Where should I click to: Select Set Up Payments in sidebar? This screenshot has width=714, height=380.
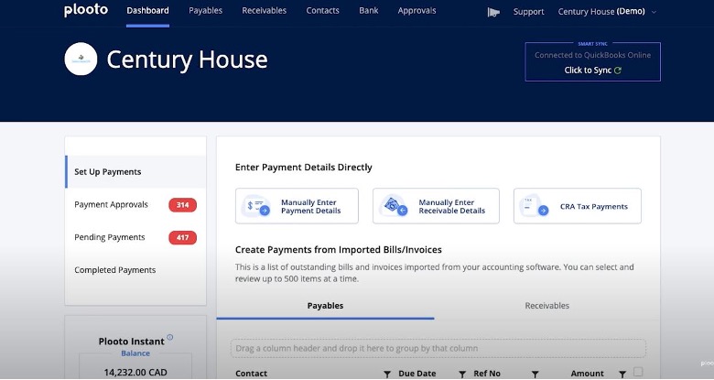[x=135, y=172]
